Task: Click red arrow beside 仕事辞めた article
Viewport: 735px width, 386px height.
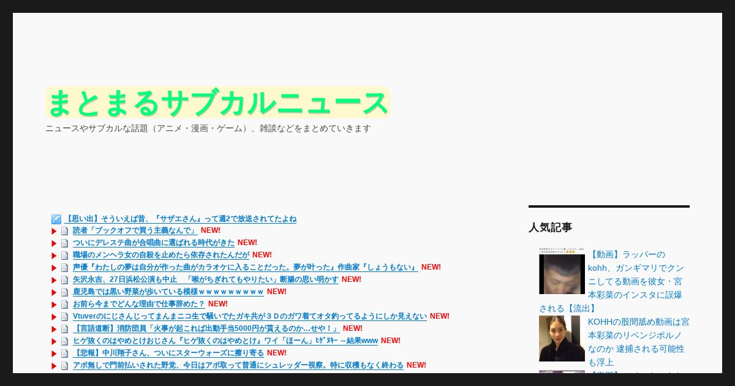Action: tap(54, 305)
